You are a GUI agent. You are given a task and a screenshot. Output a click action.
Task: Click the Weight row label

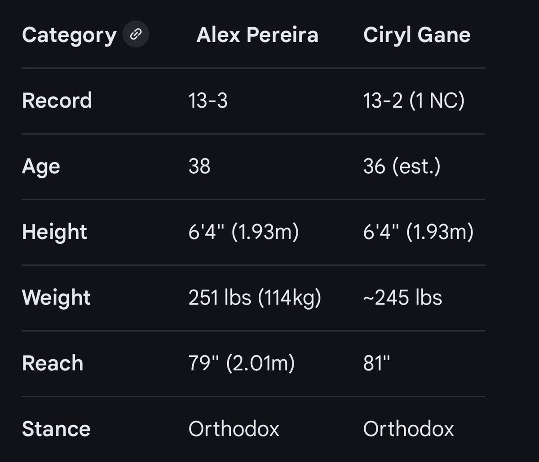tap(56, 298)
